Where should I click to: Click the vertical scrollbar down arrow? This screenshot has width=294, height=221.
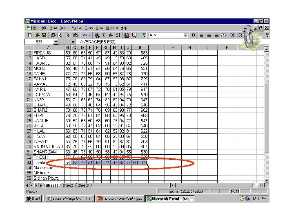tap(266, 180)
